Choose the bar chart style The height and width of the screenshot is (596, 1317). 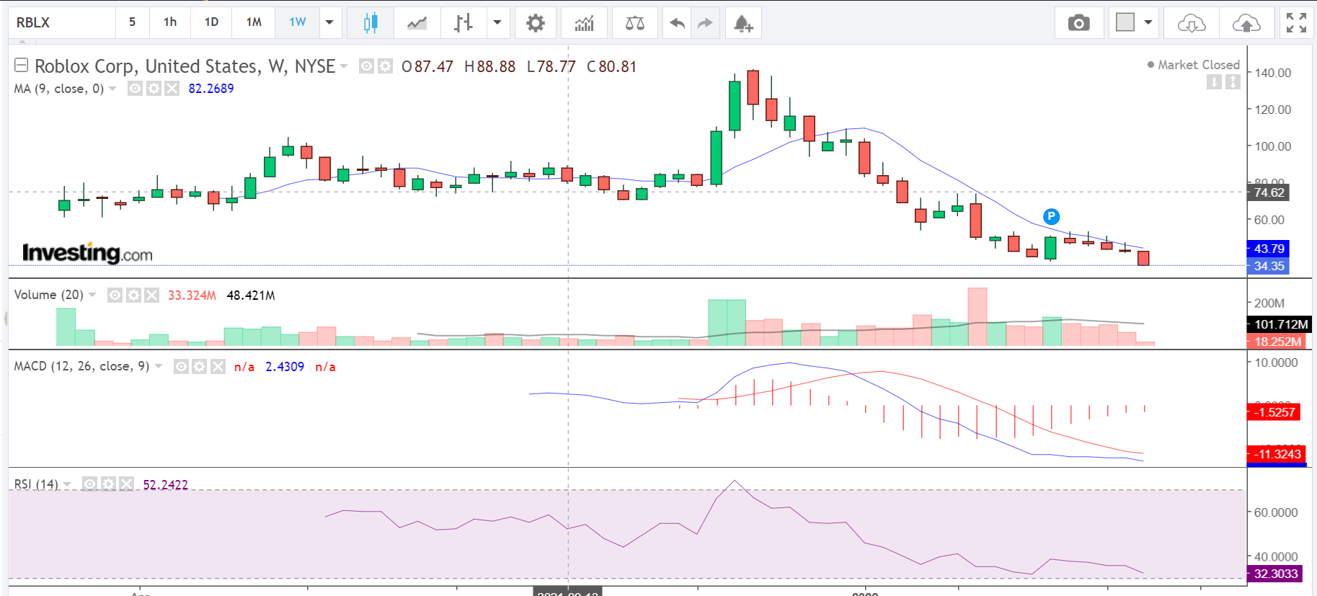[464, 23]
